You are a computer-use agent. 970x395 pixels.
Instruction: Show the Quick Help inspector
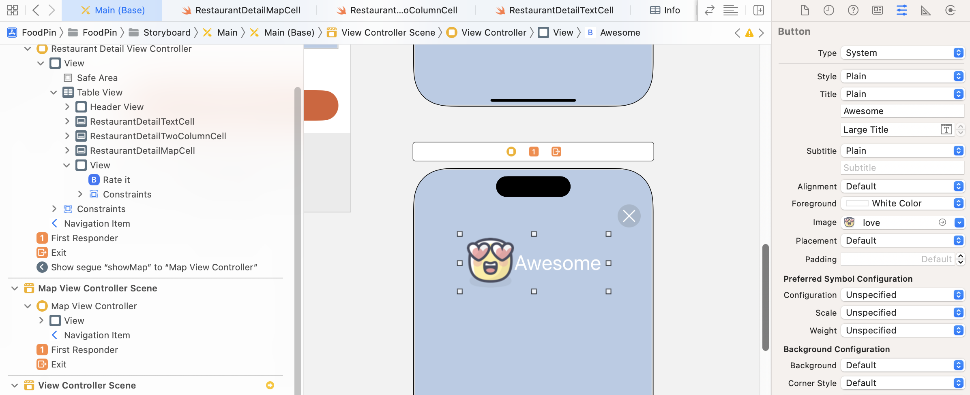853,11
